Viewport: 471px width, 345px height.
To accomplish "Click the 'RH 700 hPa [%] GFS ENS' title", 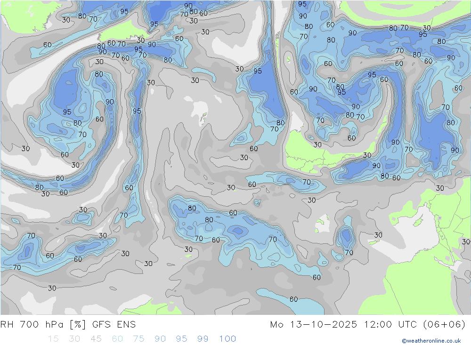I will 68,325.
